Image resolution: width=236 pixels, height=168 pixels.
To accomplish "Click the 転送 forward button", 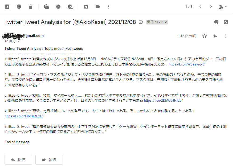I will tap(49, 159).
